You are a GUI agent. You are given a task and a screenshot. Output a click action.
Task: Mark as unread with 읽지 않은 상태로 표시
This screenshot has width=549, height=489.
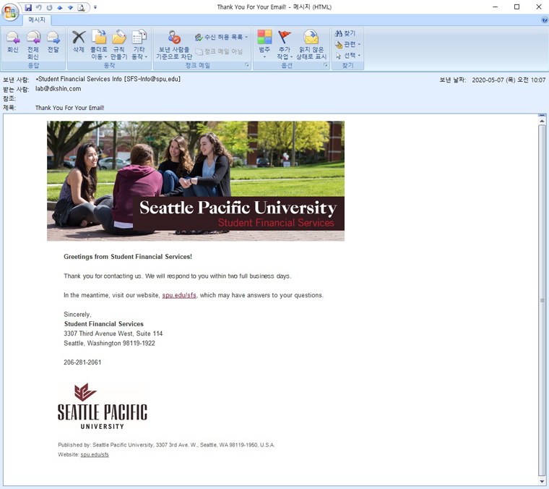[311, 46]
